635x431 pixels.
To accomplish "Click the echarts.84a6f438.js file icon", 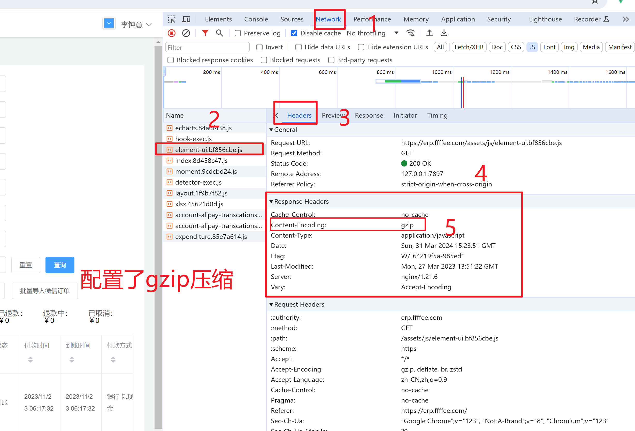I will pyautogui.click(x=169, y=128).
